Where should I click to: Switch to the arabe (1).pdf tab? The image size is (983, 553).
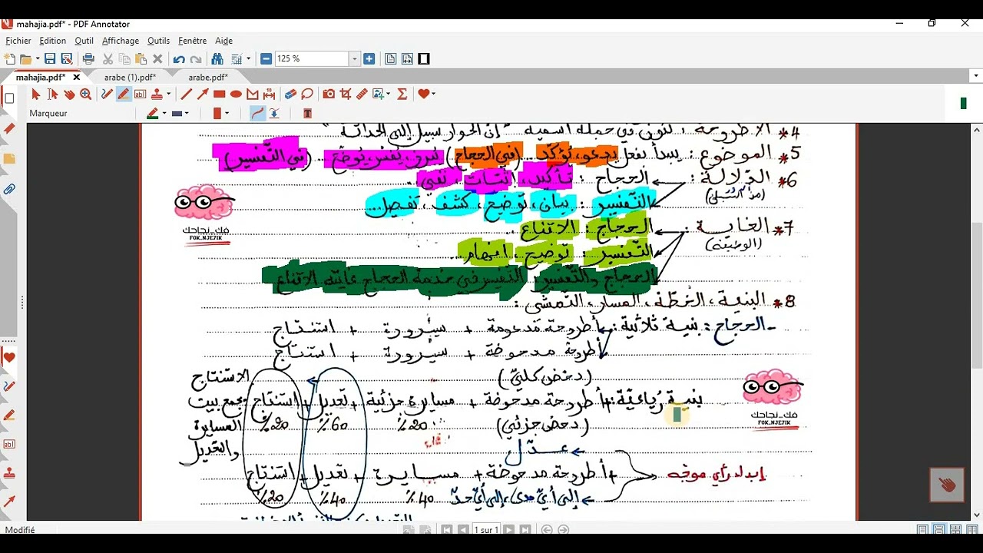tap(131, 77)
